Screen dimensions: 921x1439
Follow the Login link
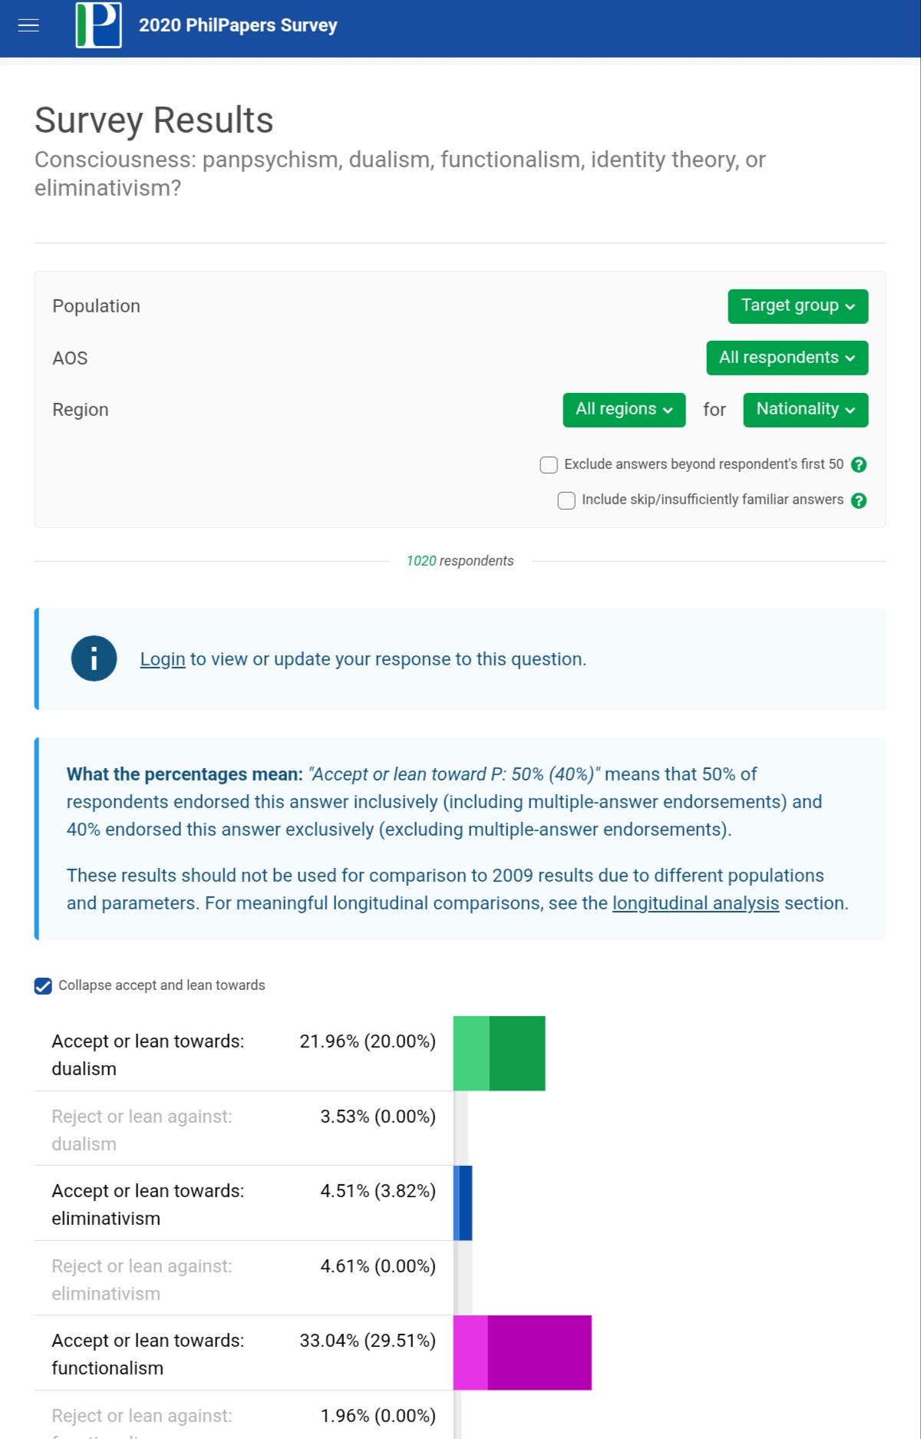[162, 659]
